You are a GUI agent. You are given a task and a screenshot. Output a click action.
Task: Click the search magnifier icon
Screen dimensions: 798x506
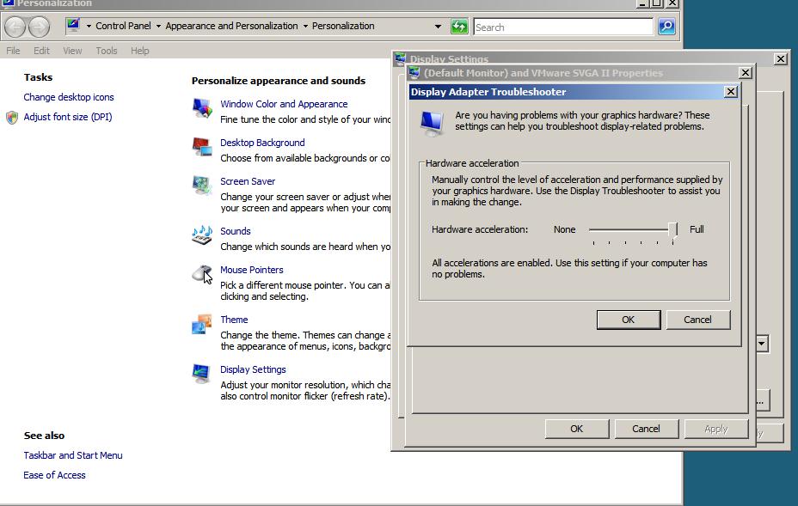click(666, 27)
